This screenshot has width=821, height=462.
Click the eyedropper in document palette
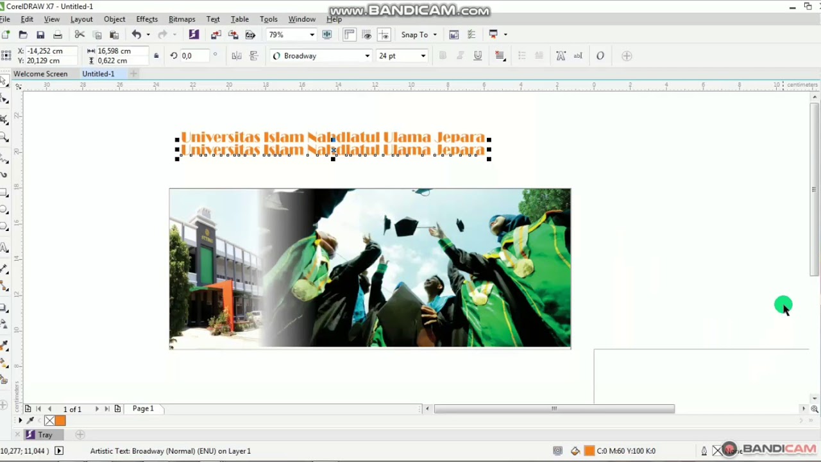point(30,421)
